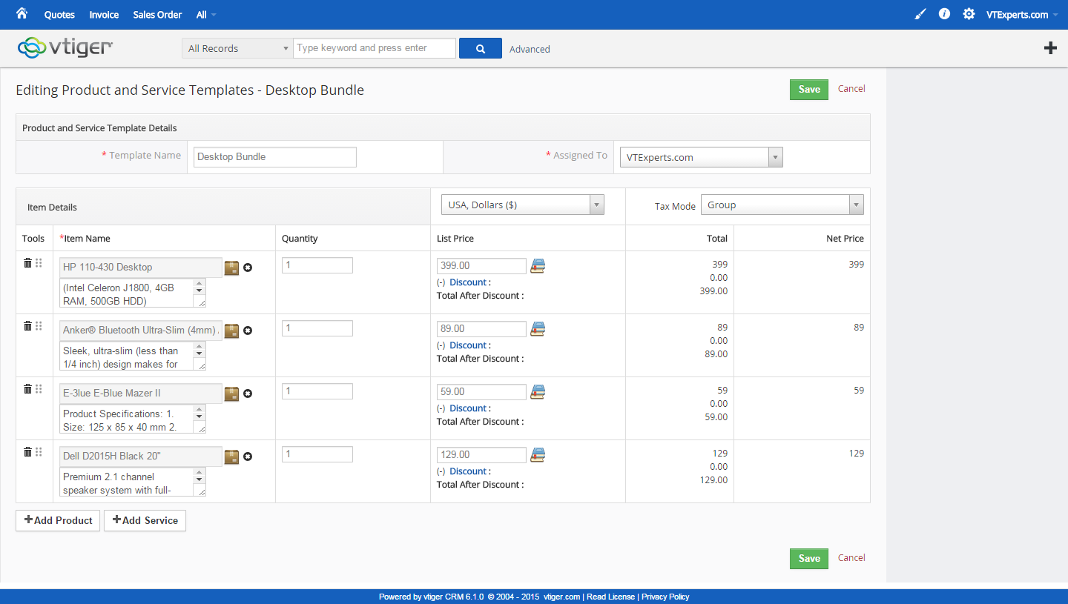The width and height of the screenshot is (1068, 604).
Task: Grab drag handle of HP 110-430 Desktop row
Action: click(39, 263)
